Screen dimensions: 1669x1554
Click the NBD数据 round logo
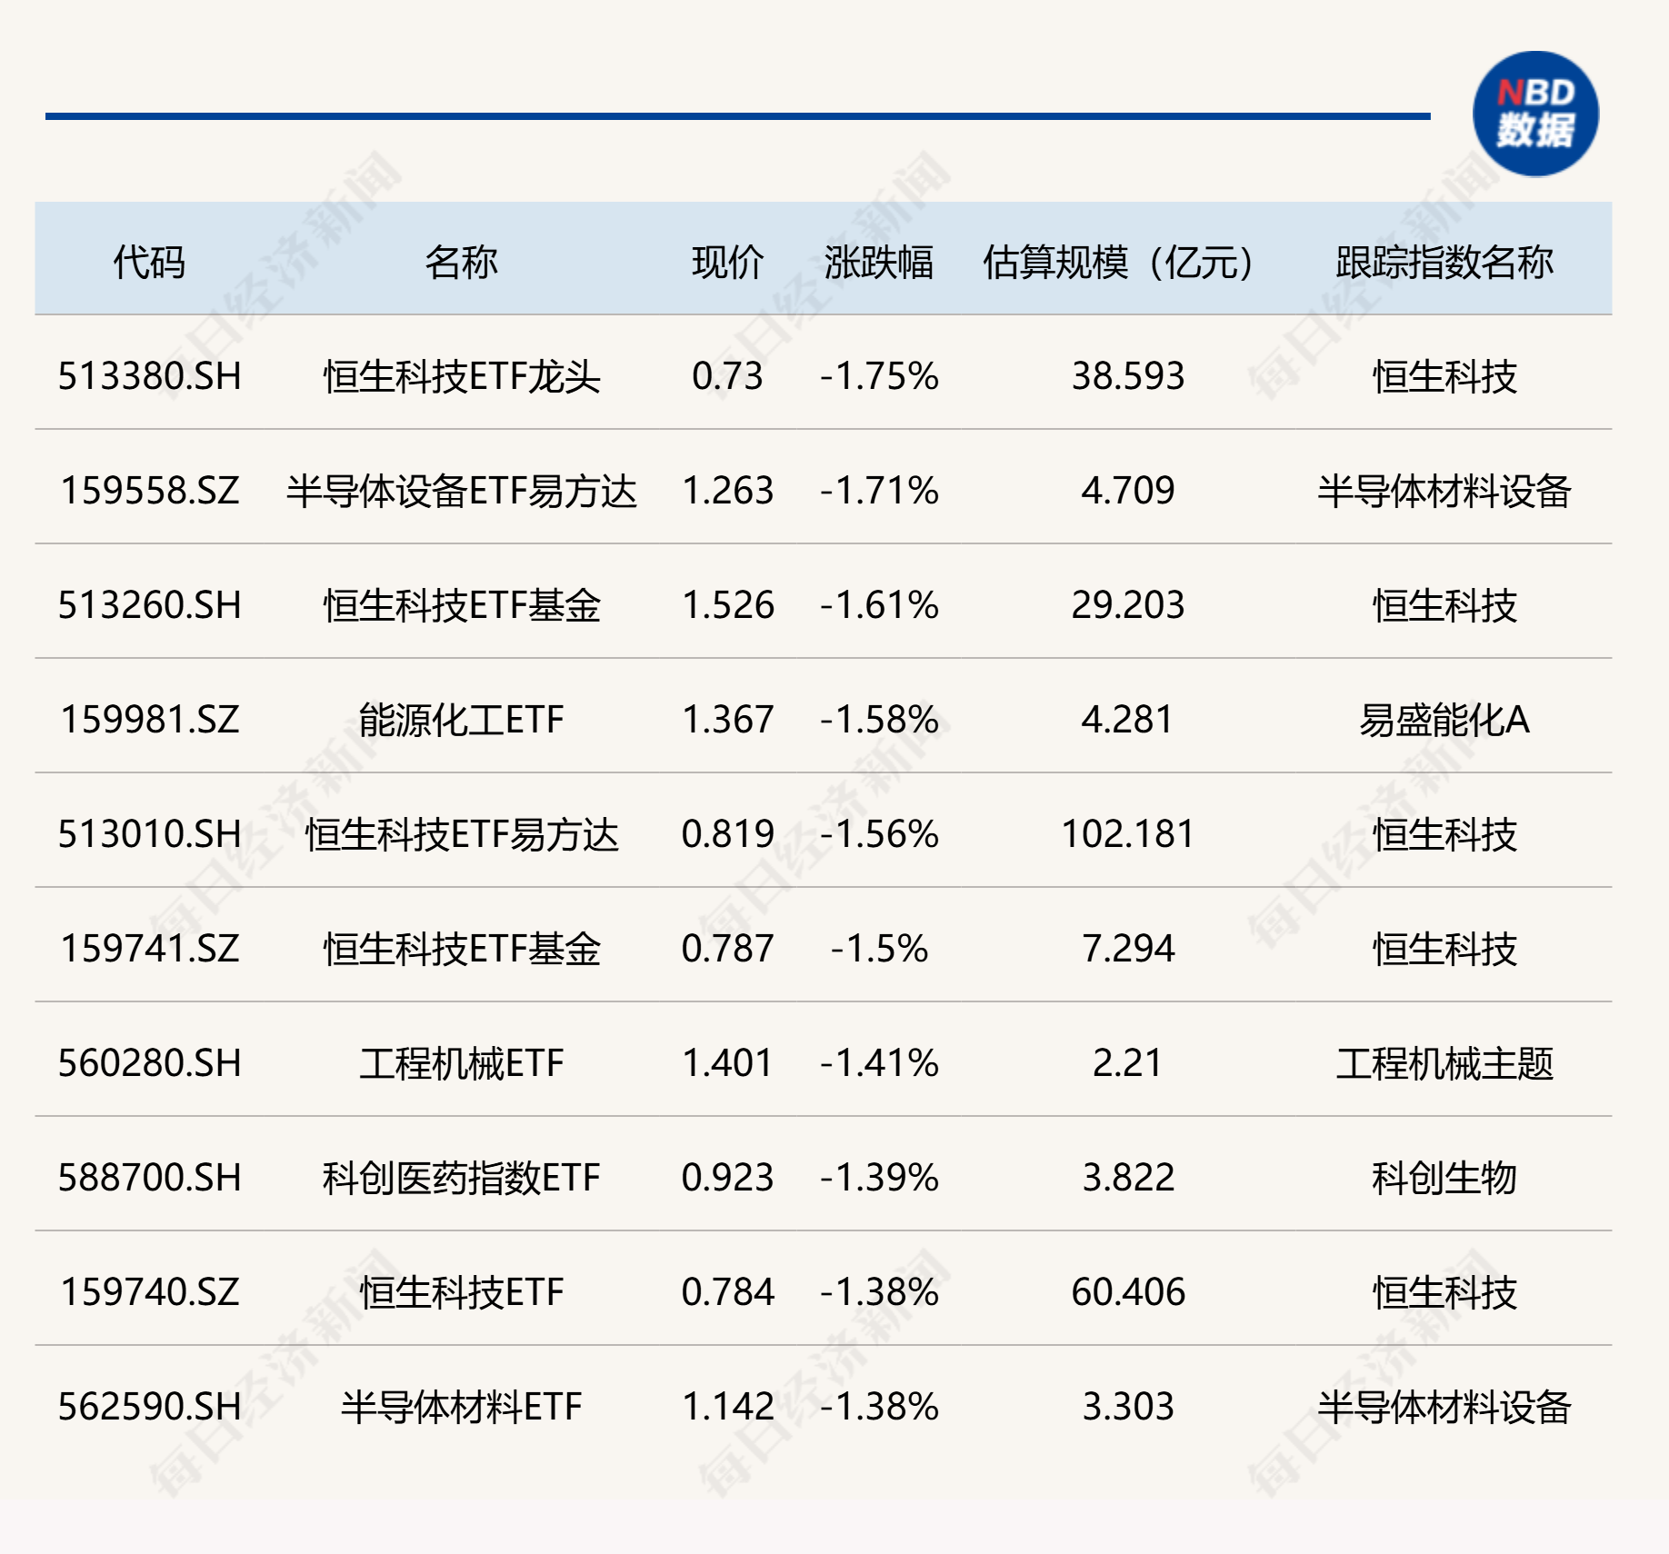pos(1534,114)
